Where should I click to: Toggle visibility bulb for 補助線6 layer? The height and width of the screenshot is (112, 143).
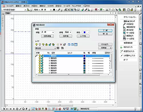[x=40, y=68]
